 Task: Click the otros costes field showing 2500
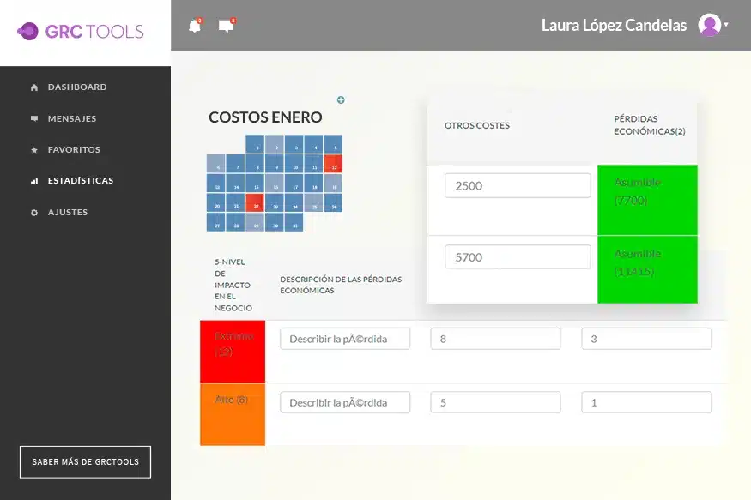[x=518, y=185]
